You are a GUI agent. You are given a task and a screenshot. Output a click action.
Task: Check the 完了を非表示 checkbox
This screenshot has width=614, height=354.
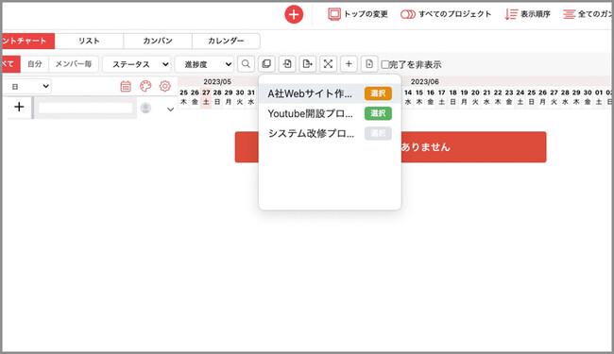tap(385, 64)
